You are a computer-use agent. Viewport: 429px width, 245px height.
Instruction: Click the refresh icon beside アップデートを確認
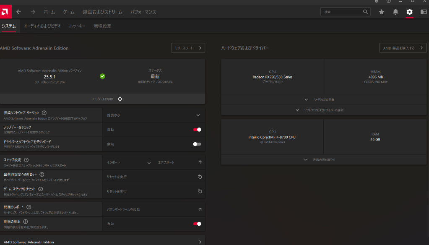[120, 99]
